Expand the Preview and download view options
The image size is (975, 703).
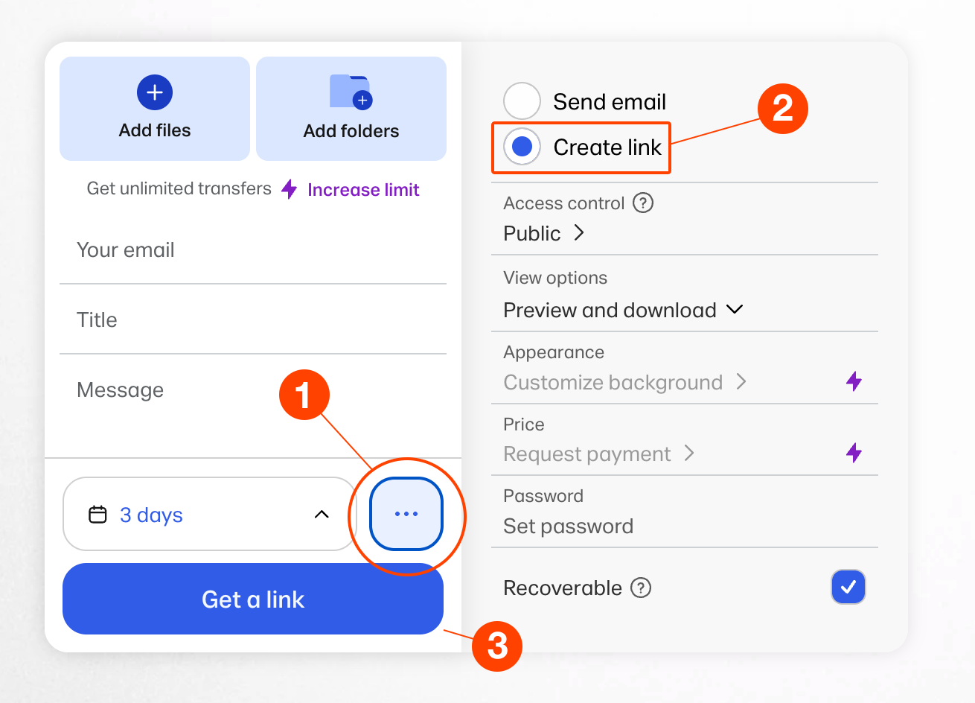pyautogui.click(x=623, y=310)
